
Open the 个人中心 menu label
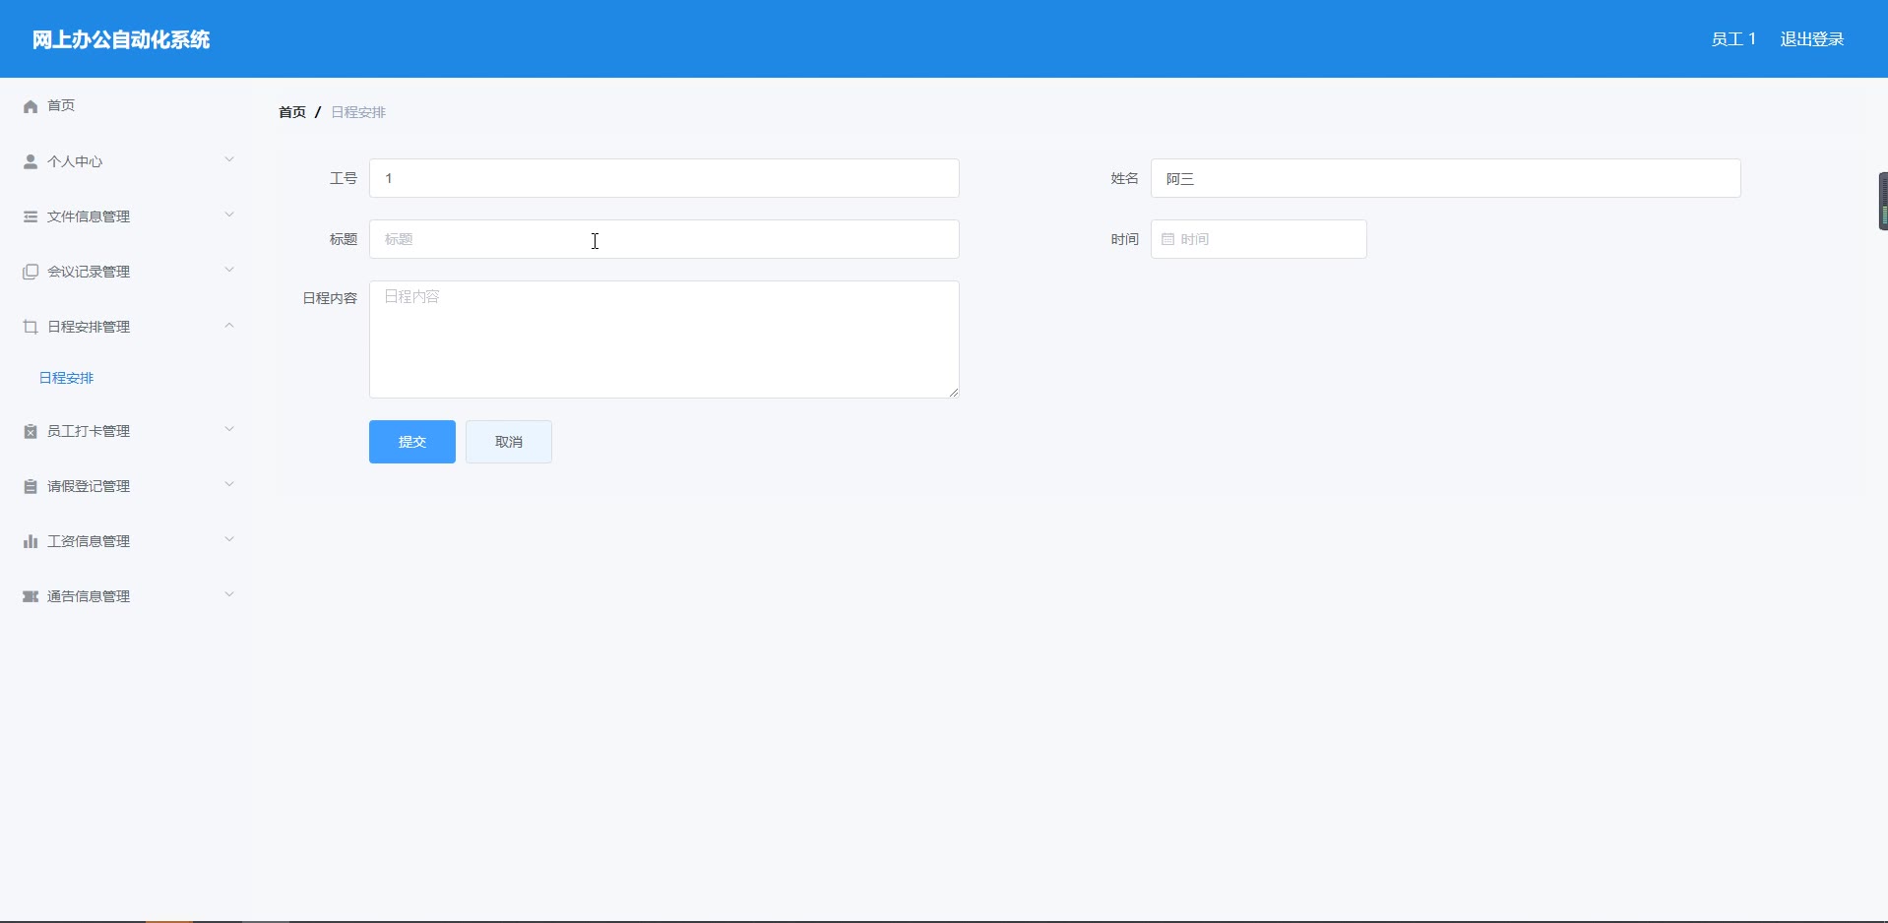point(75,161)
